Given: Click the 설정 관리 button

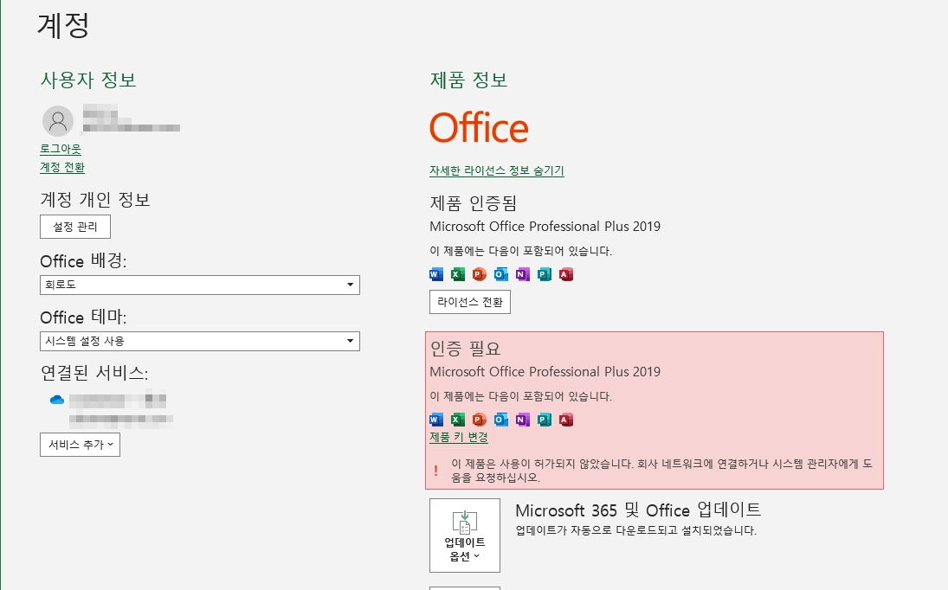Looking at the screenshot, I should tap(75, 227).
